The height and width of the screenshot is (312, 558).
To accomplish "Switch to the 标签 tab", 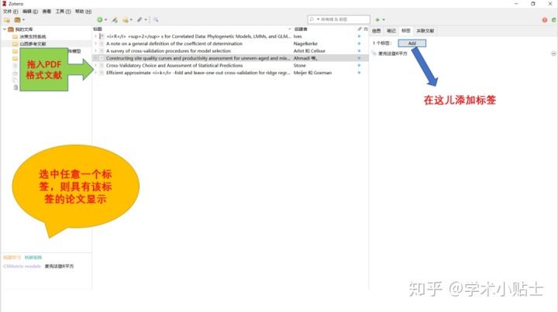I will coord(405,31).
